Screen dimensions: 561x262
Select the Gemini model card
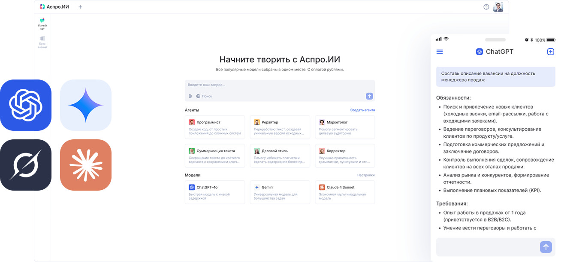pyautogui.click(x=280, y=192)
